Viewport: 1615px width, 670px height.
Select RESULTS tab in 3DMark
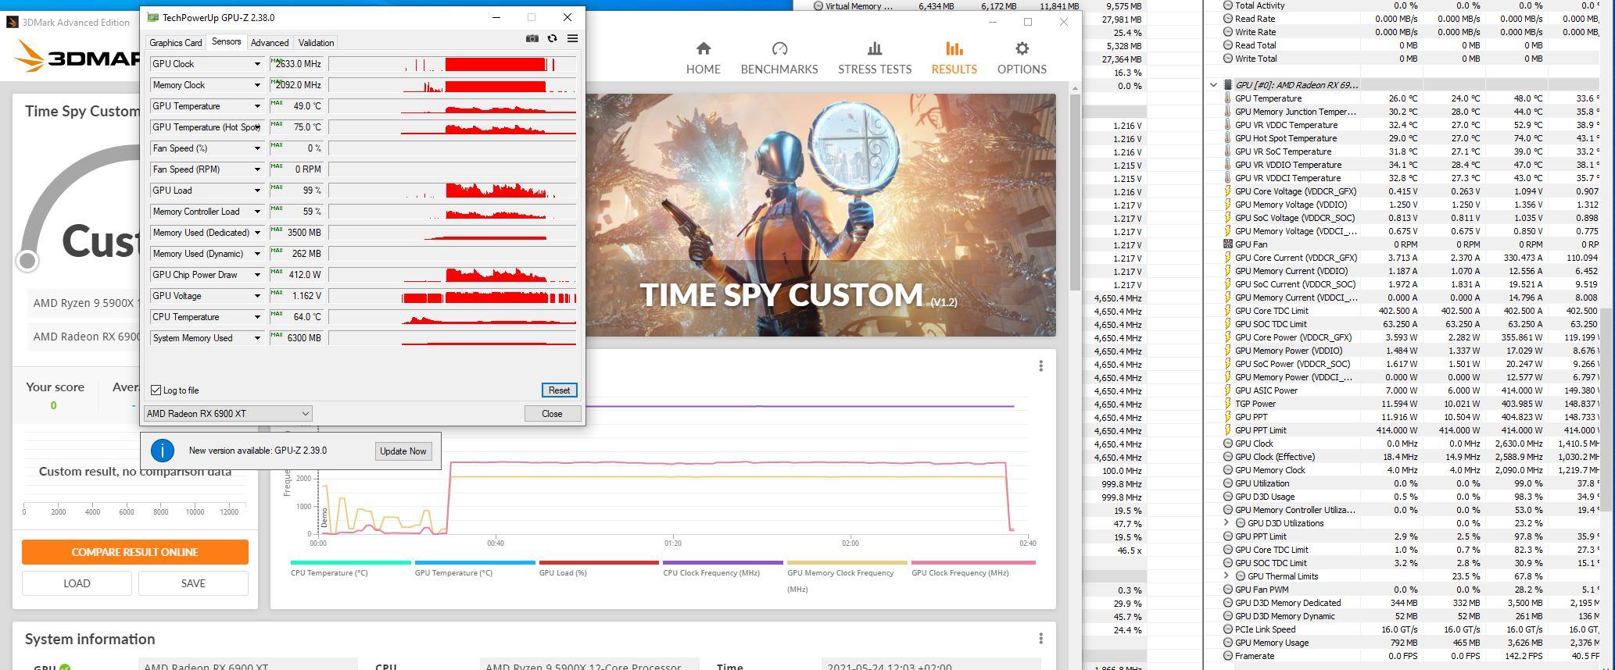click(954, 59)
